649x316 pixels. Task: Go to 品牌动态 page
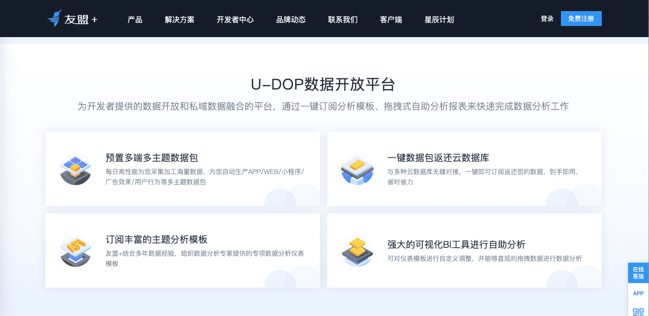point(291,19)
